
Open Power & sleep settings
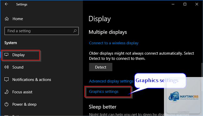coord(24,104)
